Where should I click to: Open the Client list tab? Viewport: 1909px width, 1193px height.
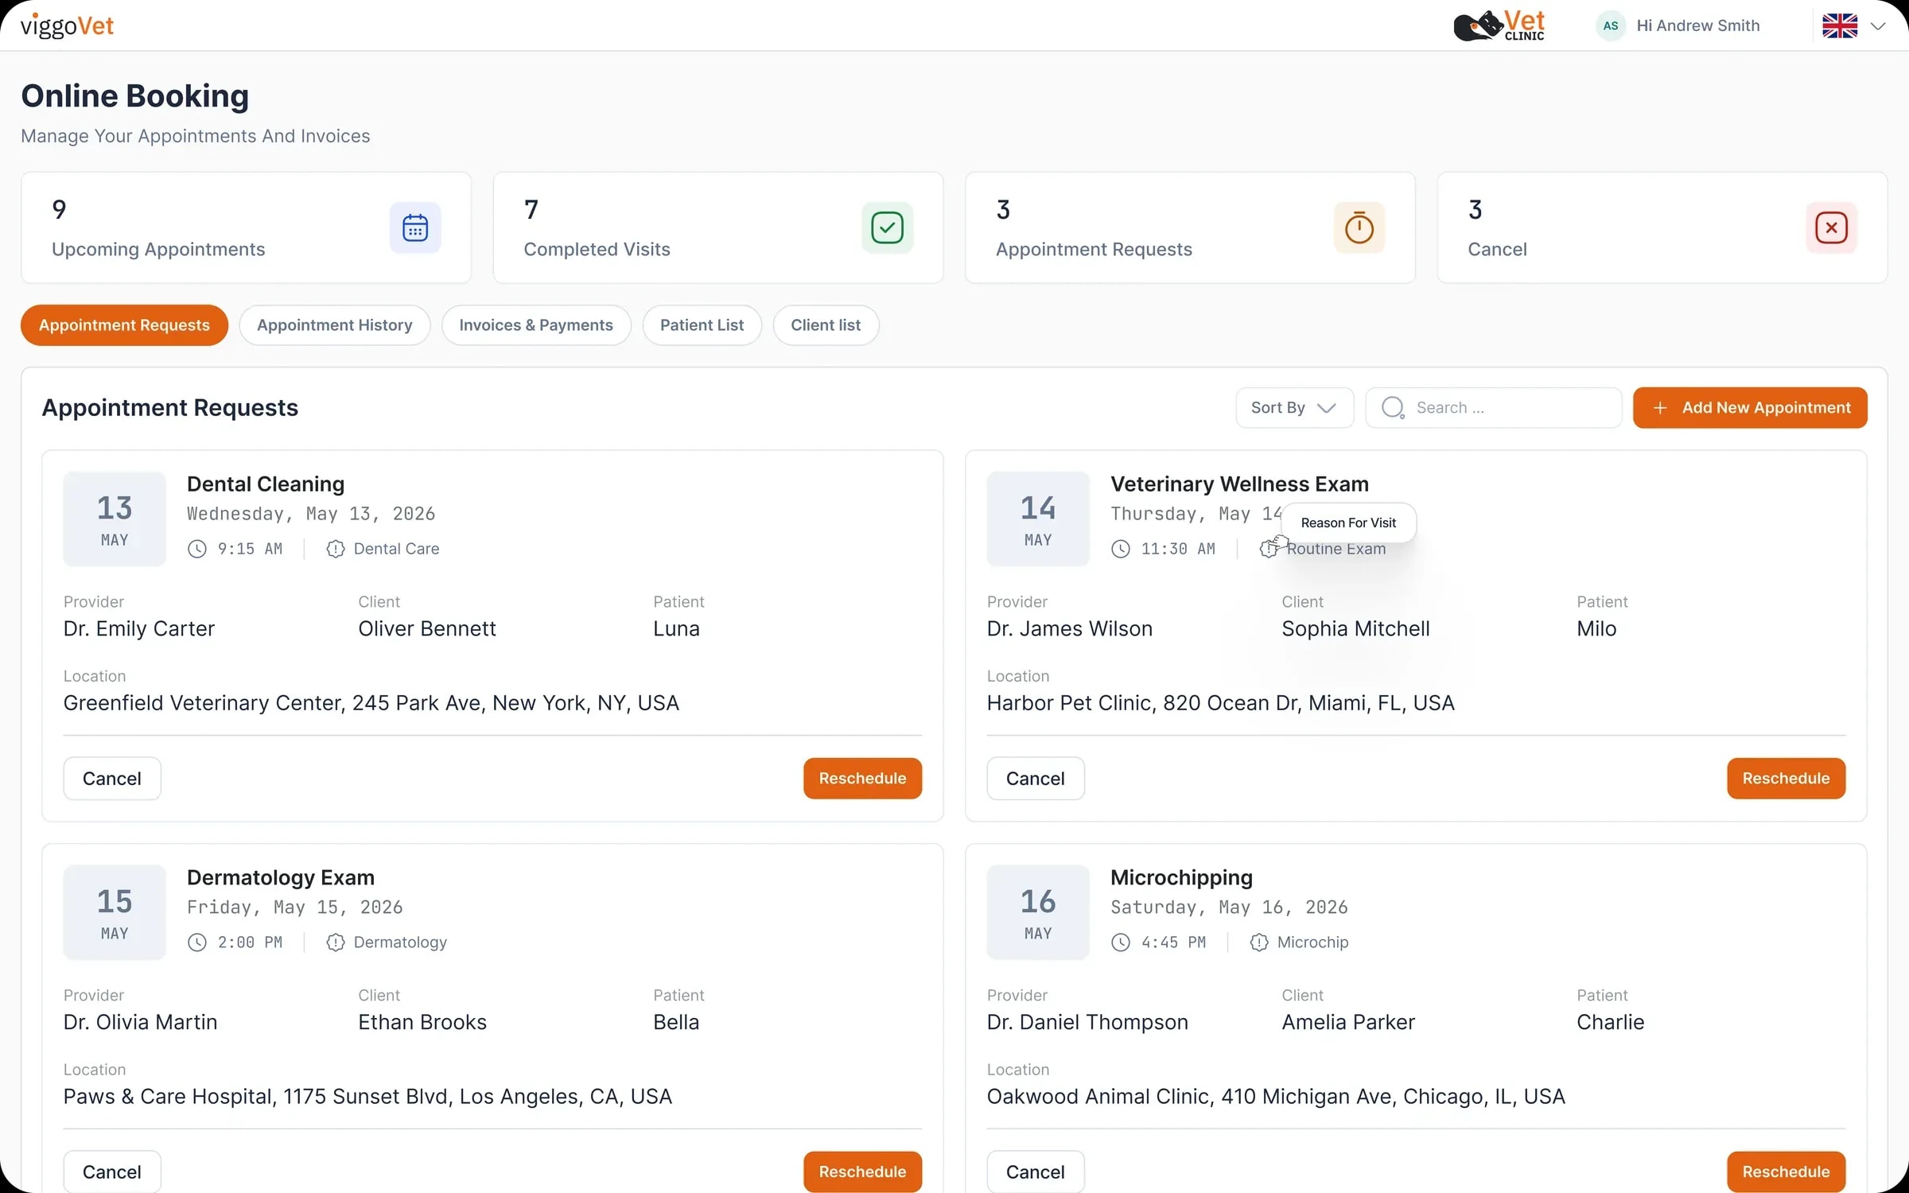(x=826, y=325)
